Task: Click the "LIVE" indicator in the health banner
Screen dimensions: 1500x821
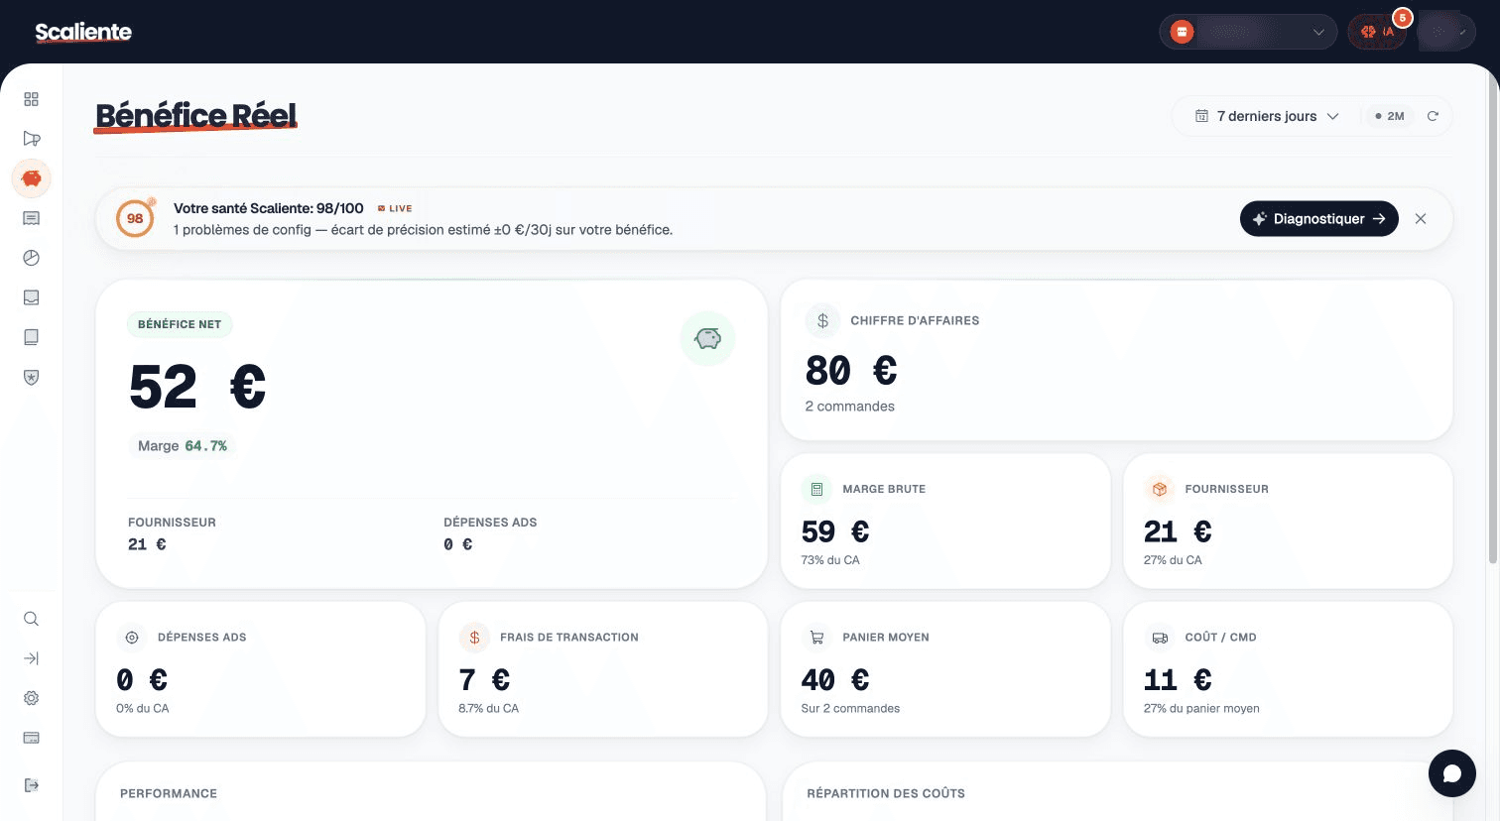Action: pos(395,208)
